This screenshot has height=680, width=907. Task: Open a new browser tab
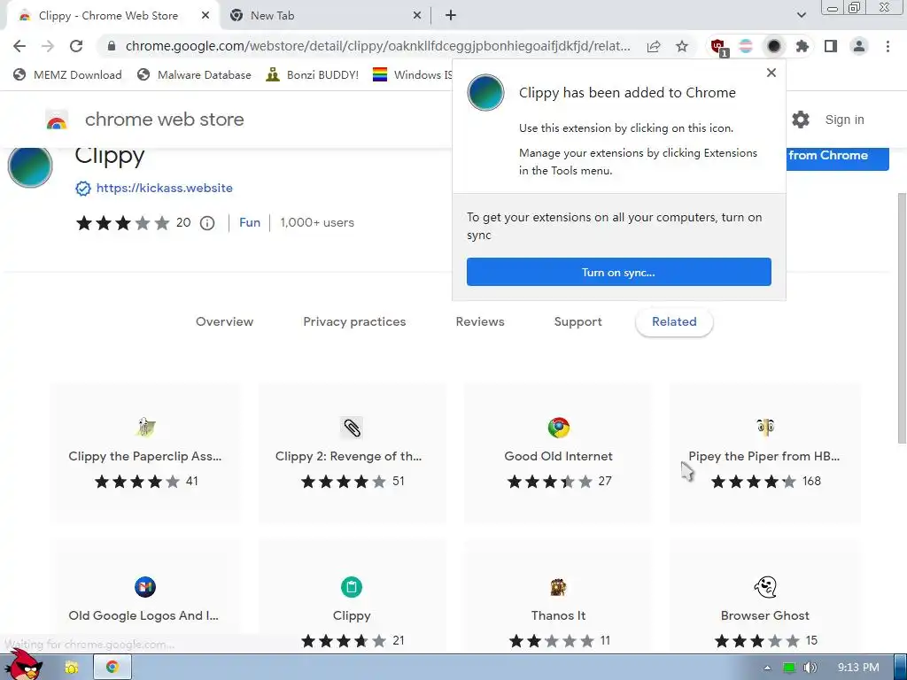tap(451, 16)
